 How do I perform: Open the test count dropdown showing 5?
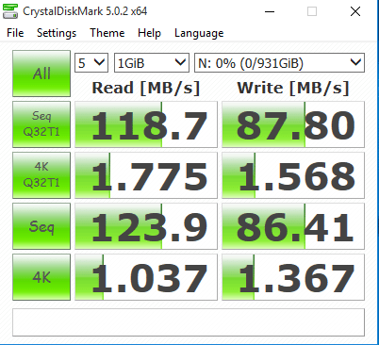(91, 63)
